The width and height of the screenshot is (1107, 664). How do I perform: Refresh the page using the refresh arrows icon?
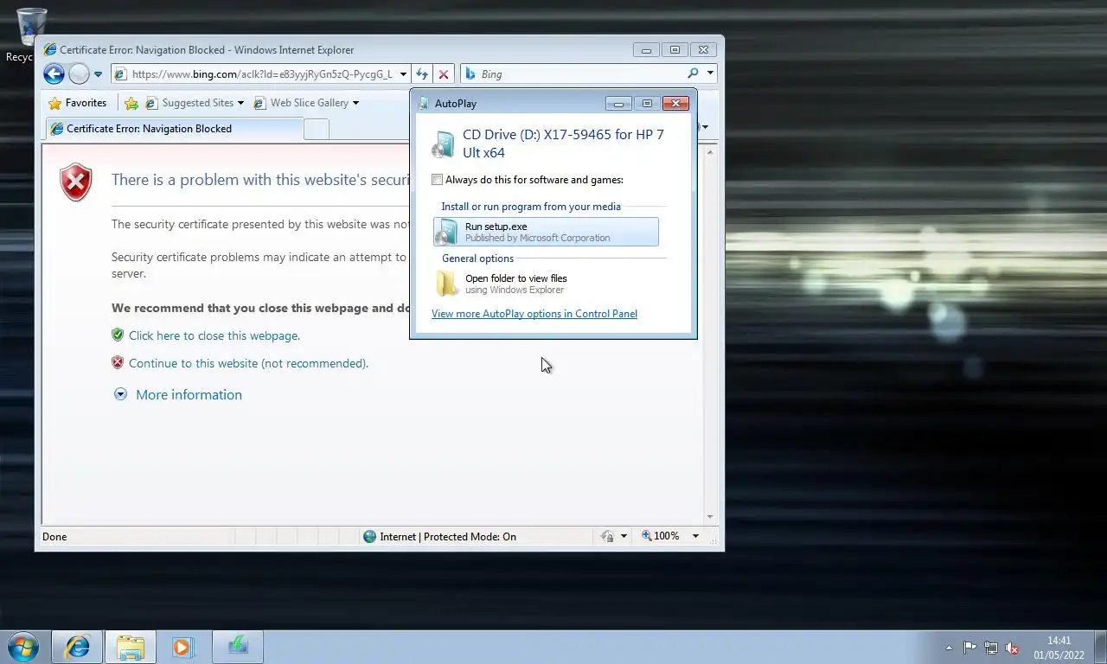[x=421, y=74]
